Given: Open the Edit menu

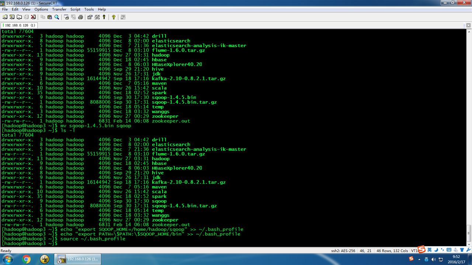Looking at the screenshot, I should click(x=15, y=9).
